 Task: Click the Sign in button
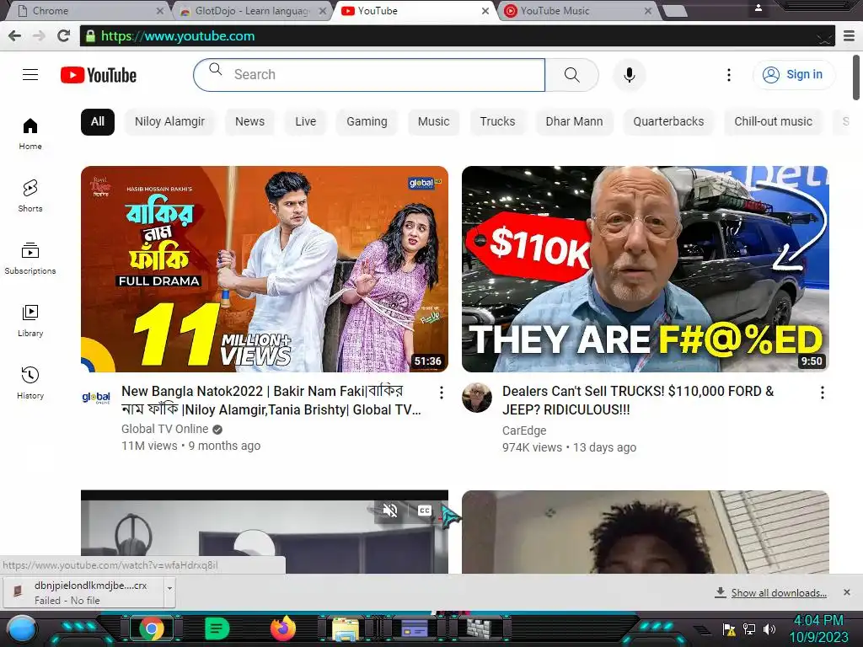[x=793, y=75]
